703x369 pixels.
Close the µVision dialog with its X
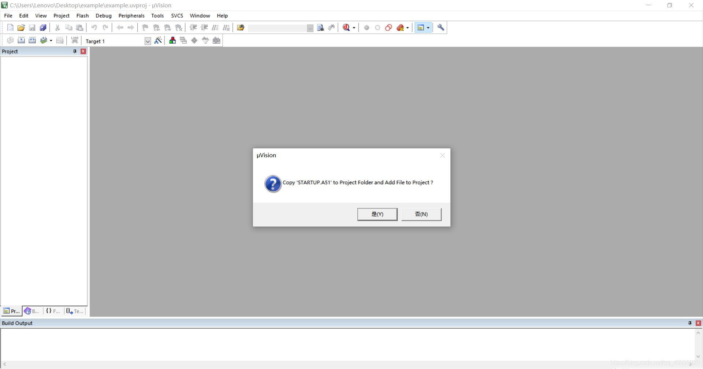tap(442, 155)
